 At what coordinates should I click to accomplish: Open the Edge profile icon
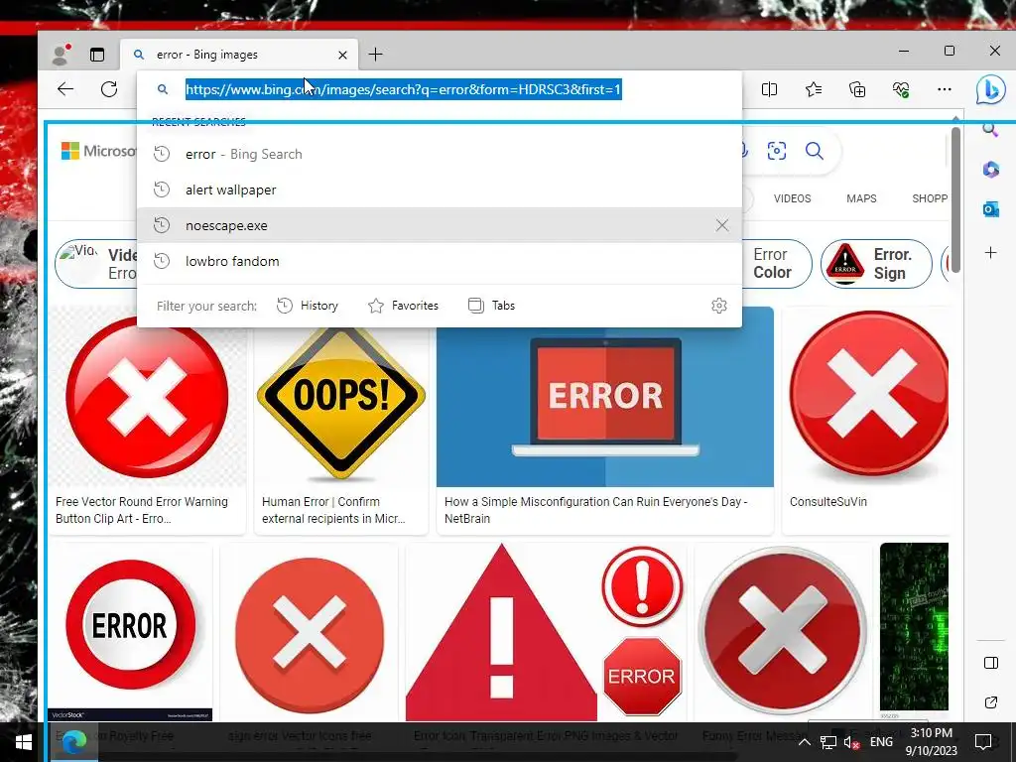tap(61, 55)
